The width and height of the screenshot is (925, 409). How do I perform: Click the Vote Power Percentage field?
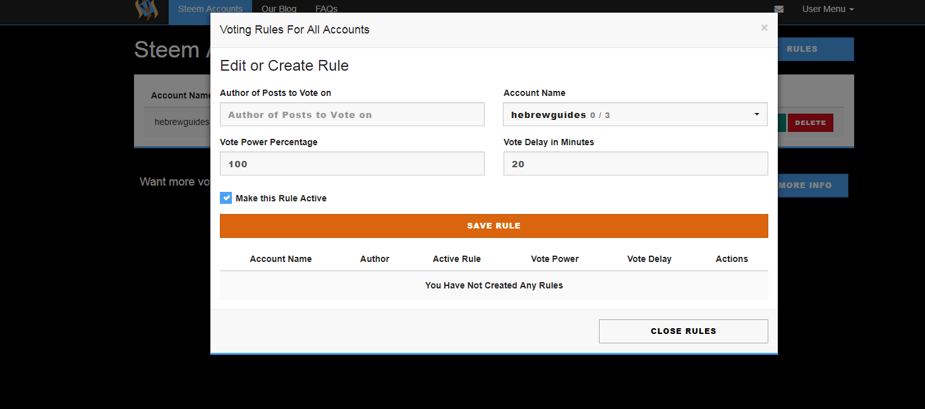(x=352, y=164)
